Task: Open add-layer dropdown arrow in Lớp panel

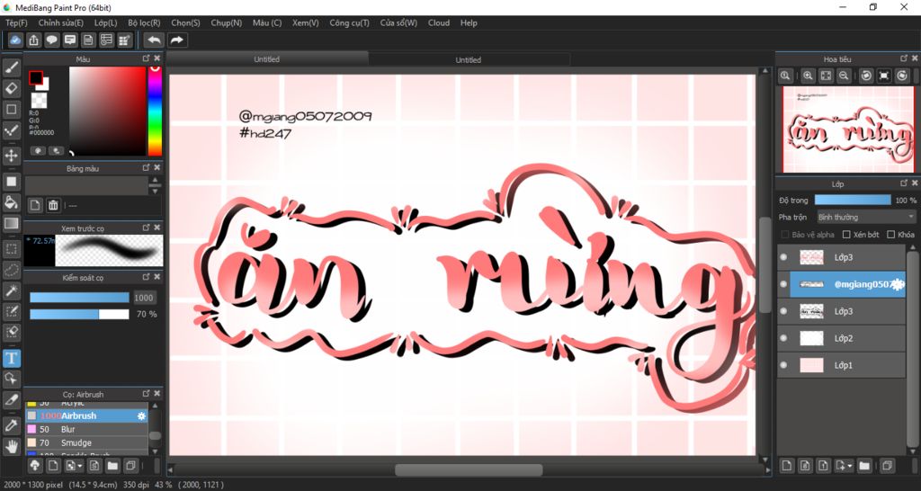Action: coord(845,466)
